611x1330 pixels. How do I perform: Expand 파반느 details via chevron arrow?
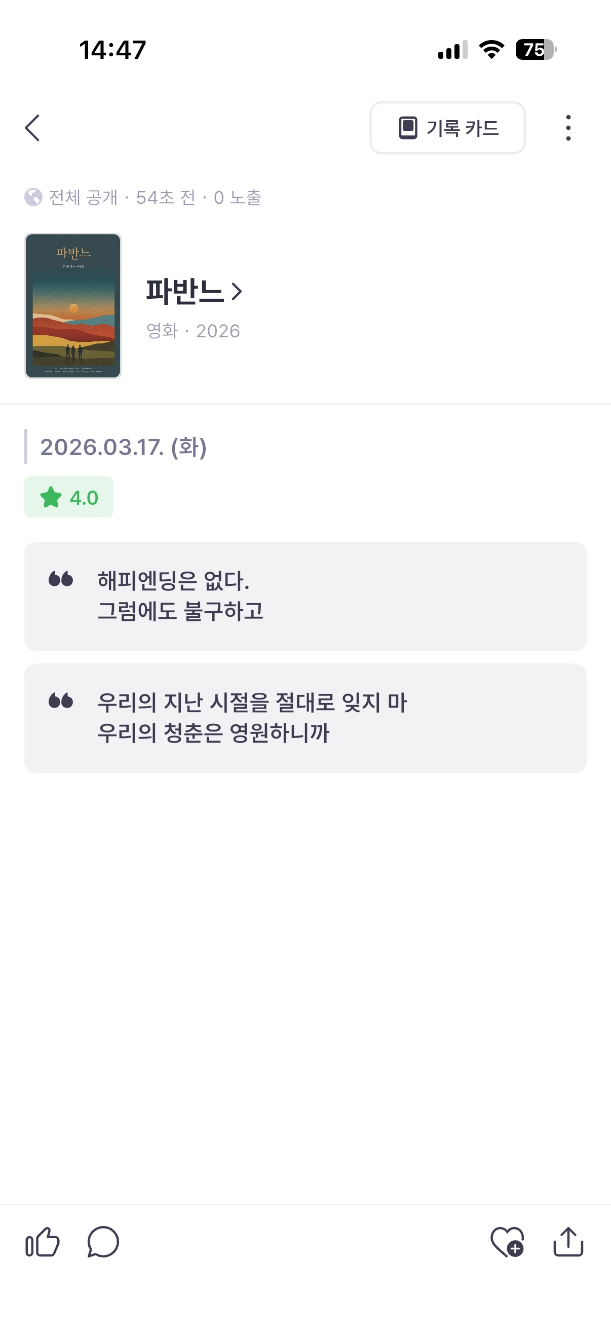point(237,292)
